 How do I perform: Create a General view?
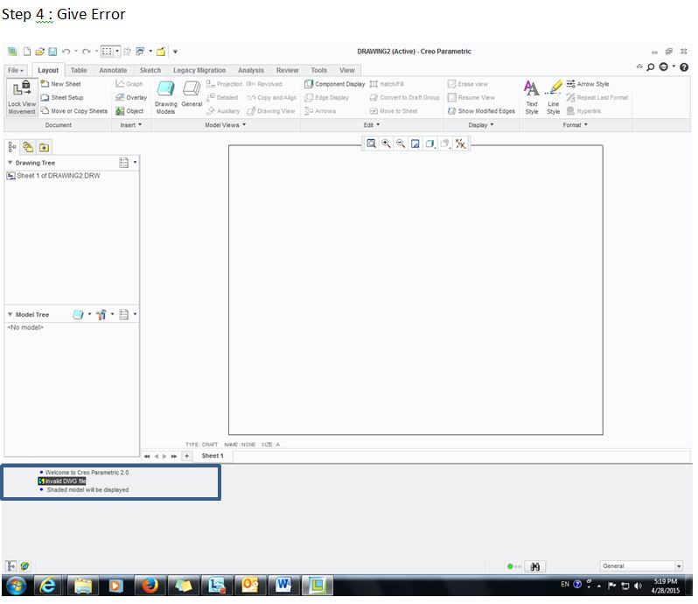pyautogui.click(x=192, y=95)
